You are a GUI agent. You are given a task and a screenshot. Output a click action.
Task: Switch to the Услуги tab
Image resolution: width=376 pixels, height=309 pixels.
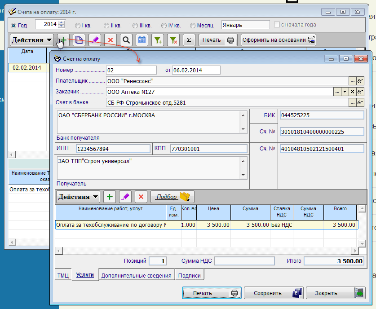(x=85, y=275)
